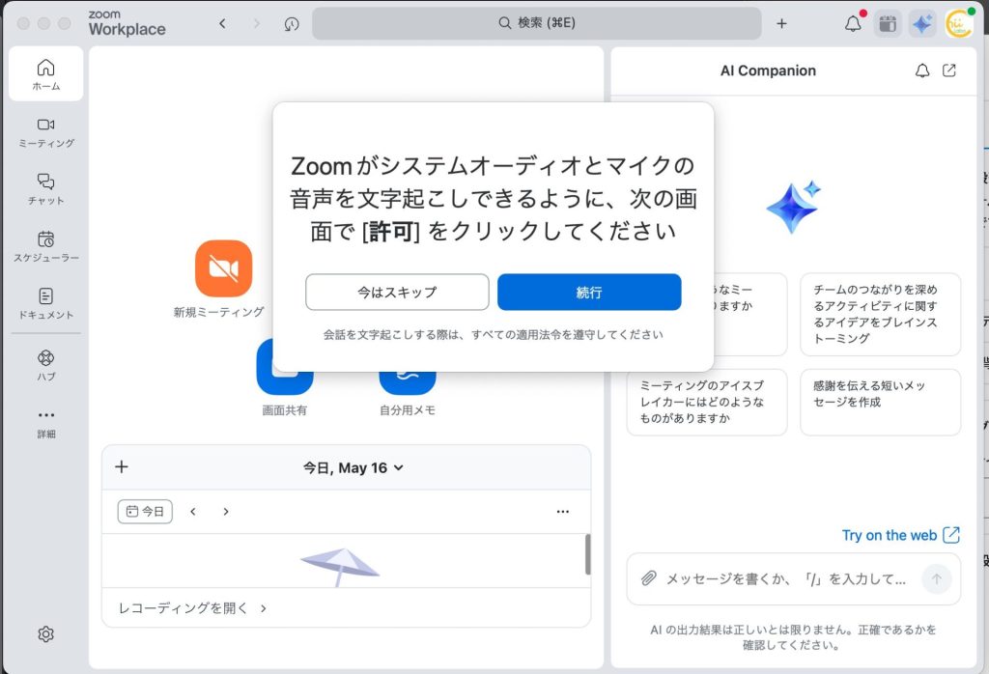Open Try on the web link
This screenshot has height=674, width=989.
(901, 535)
